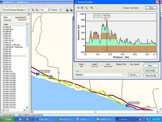Click the File/URL input field
The width and height of the screenshot is (162, 122).
click(x=103, y=75)
